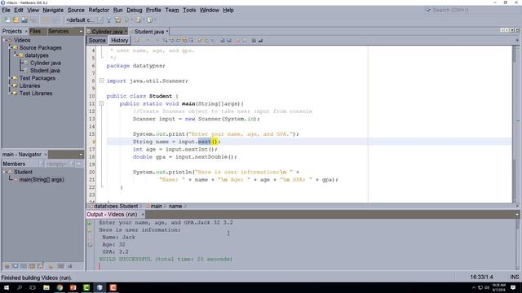Click the Start Macro Recording icon
This screenshot has width=522, height=293.
[238, 41]
